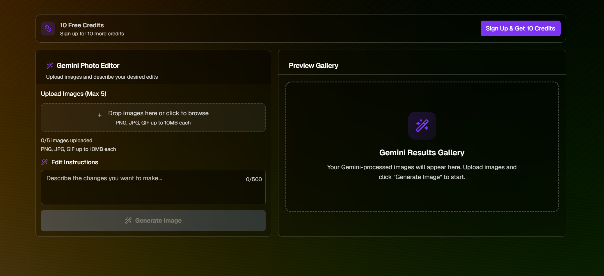Click the 'Gemini Results Gallery' heading

click(422, 153)
